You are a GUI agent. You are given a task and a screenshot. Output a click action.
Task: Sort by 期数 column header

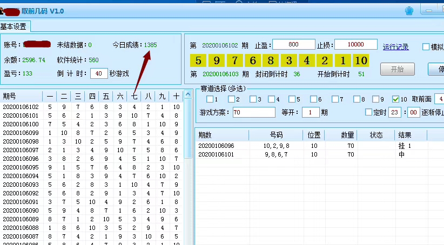[221, 135]
